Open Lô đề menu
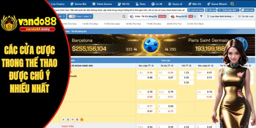This screenshot has height=128, width=256. pos(157,4)
